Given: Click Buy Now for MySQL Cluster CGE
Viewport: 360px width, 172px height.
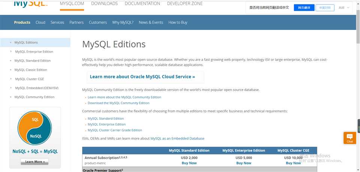Looking at the screenshot, I should [293, 163].
